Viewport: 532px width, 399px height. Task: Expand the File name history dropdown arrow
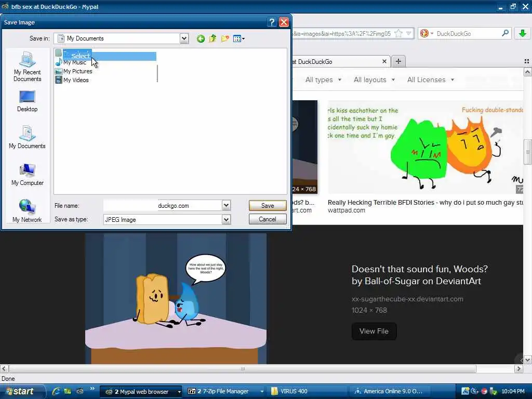tap(227, 205)
